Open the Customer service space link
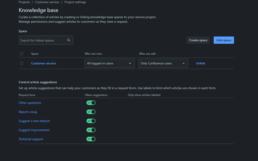The image size is (258, 161). click(x=43, y=63)
